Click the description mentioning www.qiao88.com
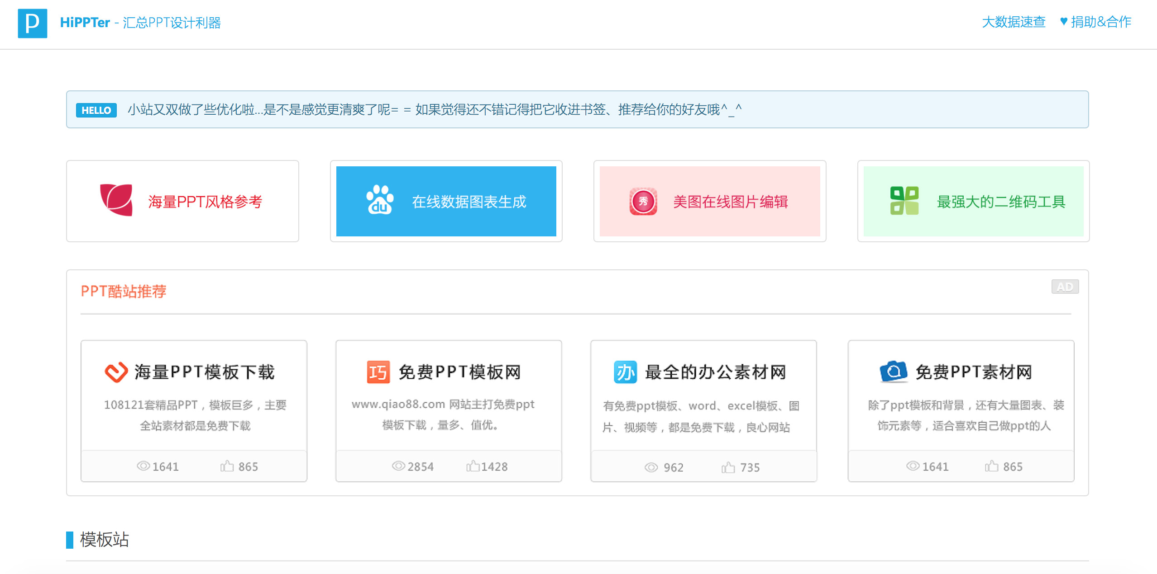 click(x=443, y=414)
